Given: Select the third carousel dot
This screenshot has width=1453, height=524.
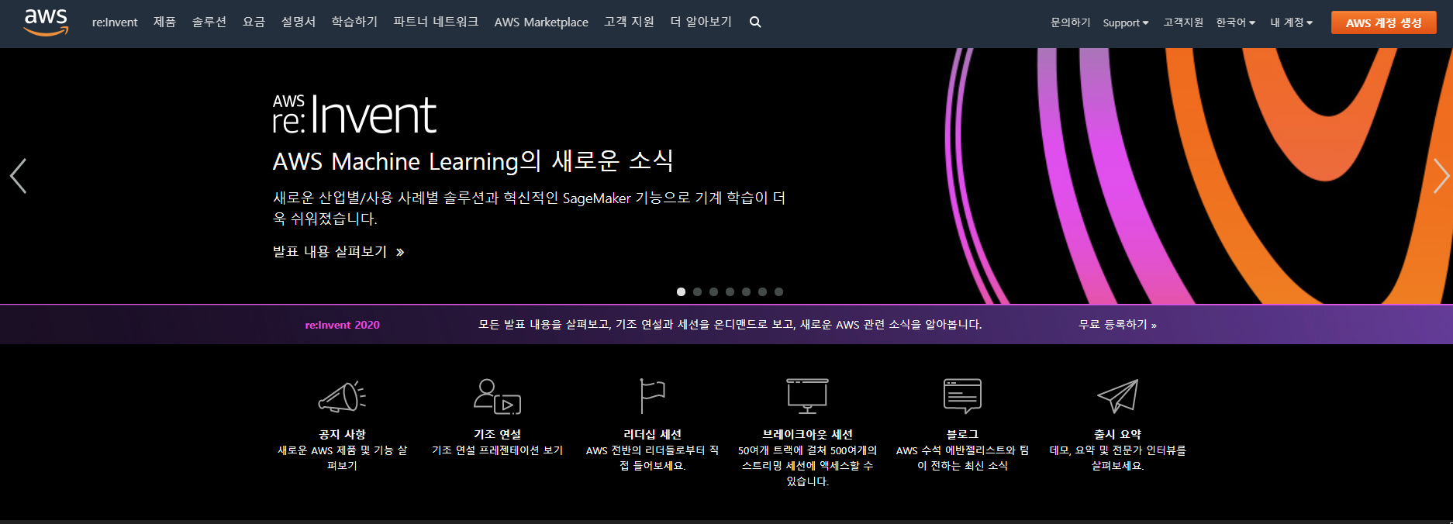Looking at the screenshot, I should tap(713, 292).
